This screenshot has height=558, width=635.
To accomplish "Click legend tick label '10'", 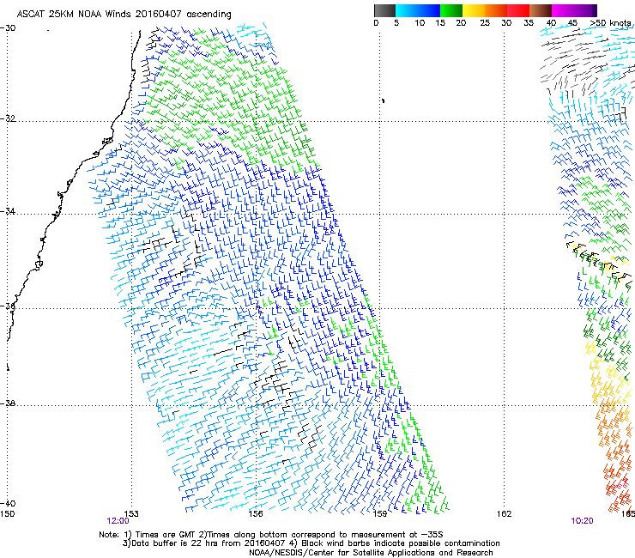I will pos(420,23).
